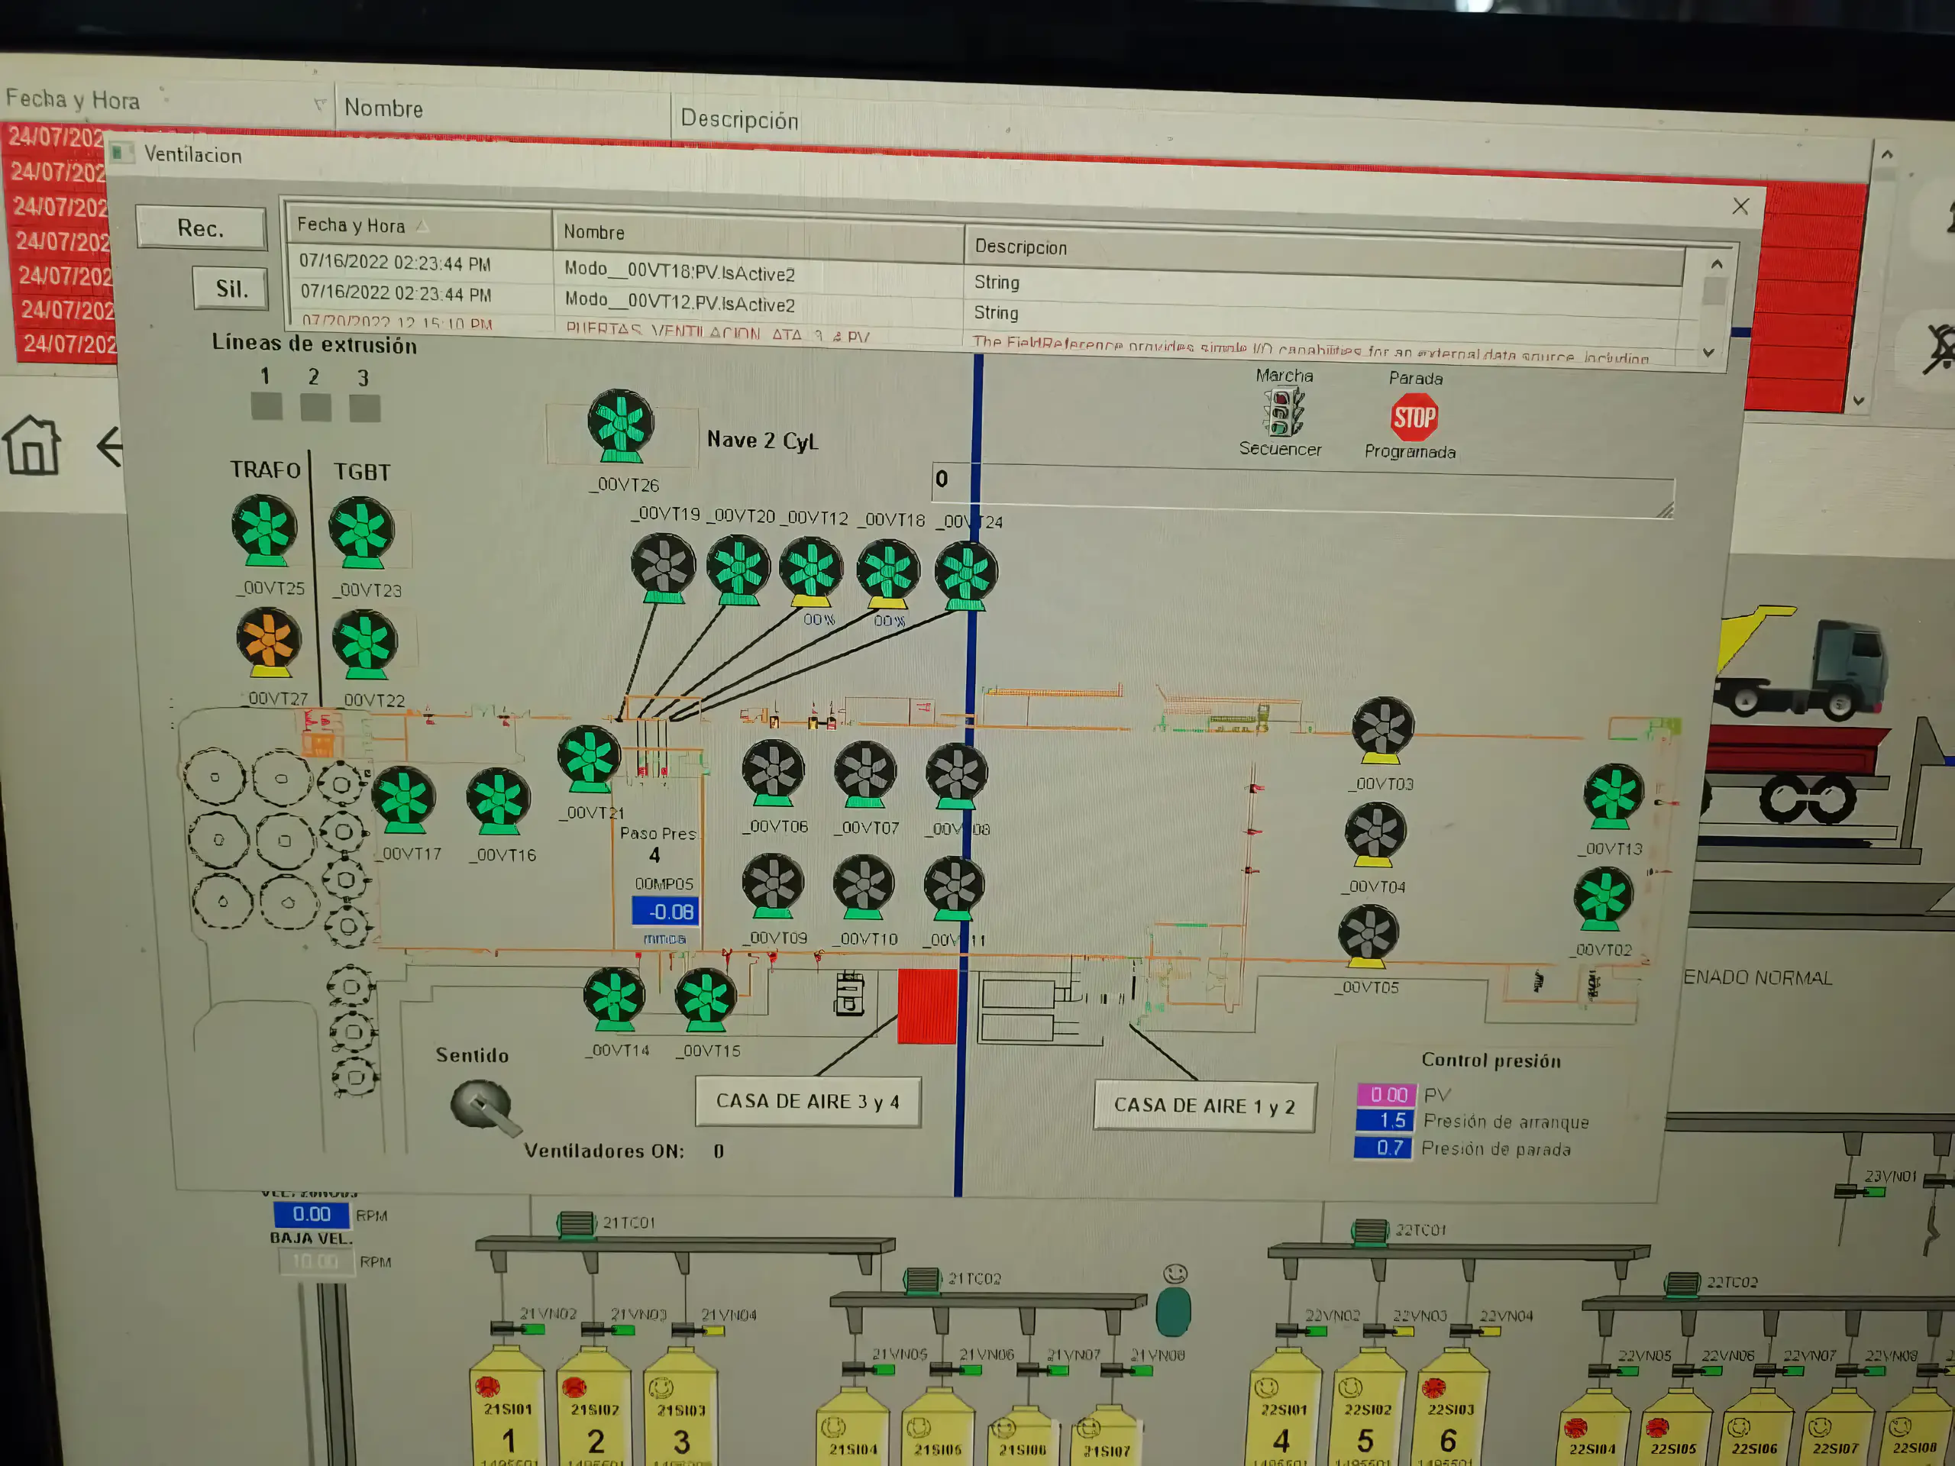
Task: Click the Sil. silence button
Action: [x=231, y=289]
